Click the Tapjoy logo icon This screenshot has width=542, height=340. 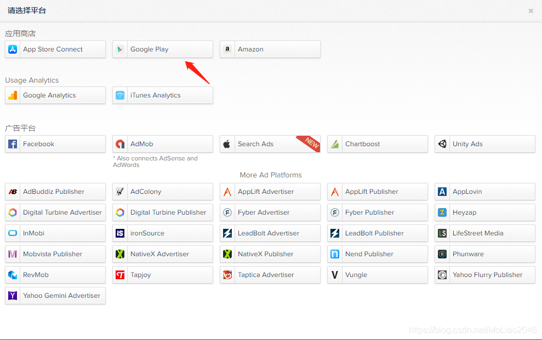120,275
